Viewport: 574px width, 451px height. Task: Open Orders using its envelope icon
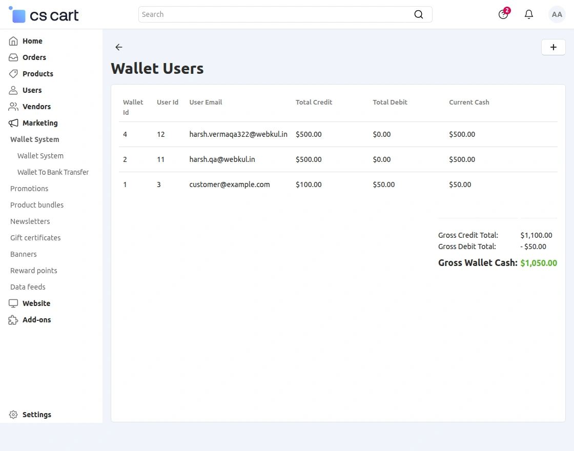click(12, 57)
